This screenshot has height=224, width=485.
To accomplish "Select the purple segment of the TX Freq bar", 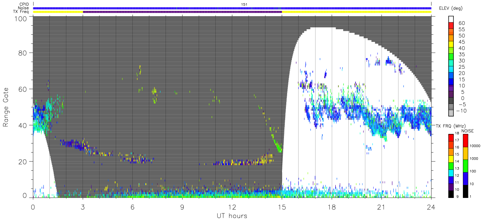I will pyautogui.click(x=182, y=12).
